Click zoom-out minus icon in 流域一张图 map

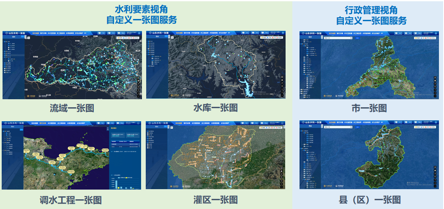138,96
